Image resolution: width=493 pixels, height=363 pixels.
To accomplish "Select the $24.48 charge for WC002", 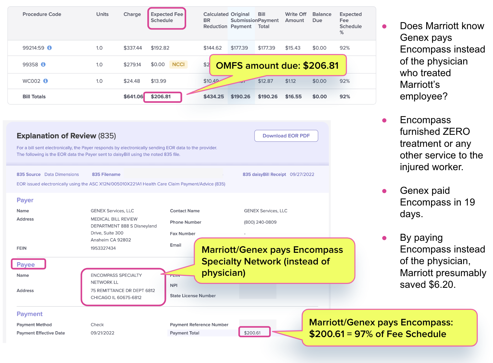I will pyautogui.click(x=132, y=81).
